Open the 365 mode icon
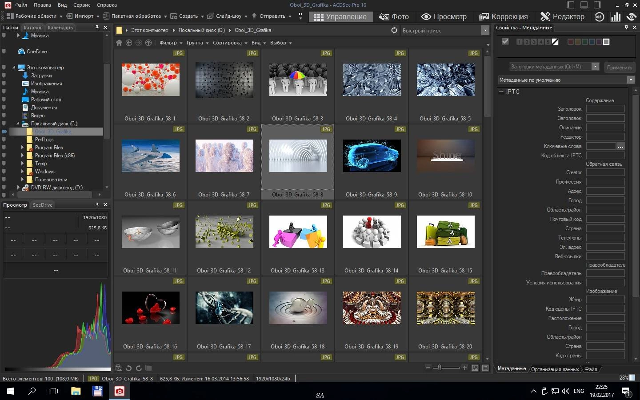The image size is (640, 400). click(x=599, y=17)
